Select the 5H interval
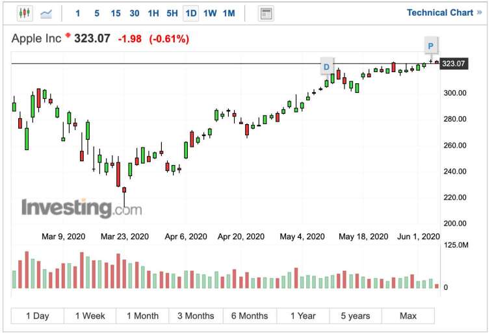 tap(172, 13)
